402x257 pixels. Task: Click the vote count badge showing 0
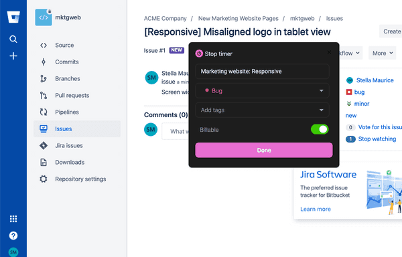pos(350,127)
